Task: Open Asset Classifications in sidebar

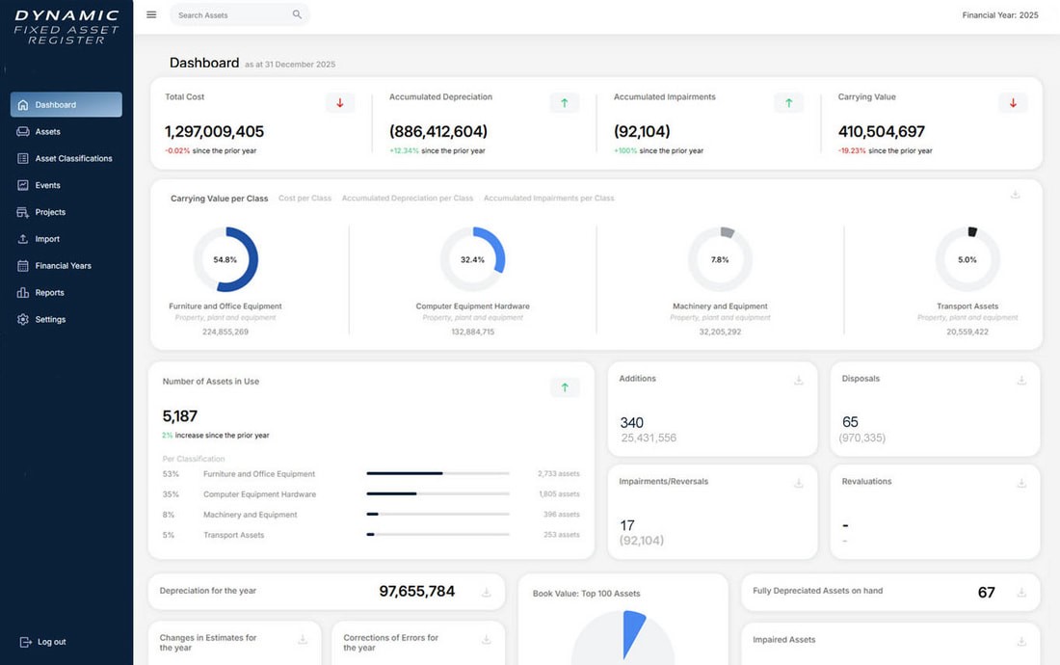Action: [73, 158]
